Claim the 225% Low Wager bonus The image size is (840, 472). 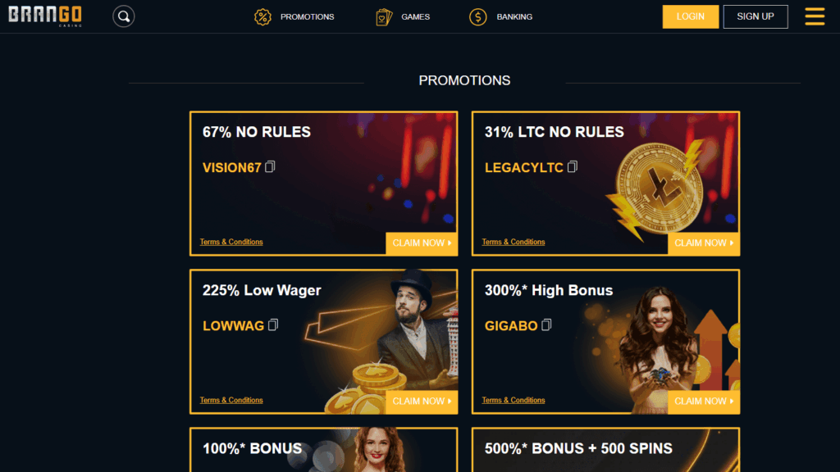point(422,402)
